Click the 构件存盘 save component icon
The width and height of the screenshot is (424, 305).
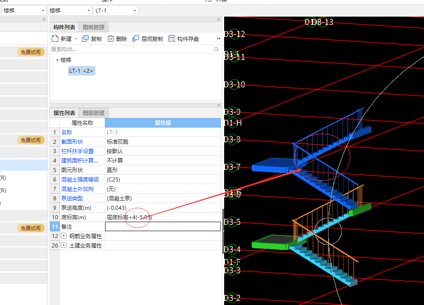[x=171, y=39]
